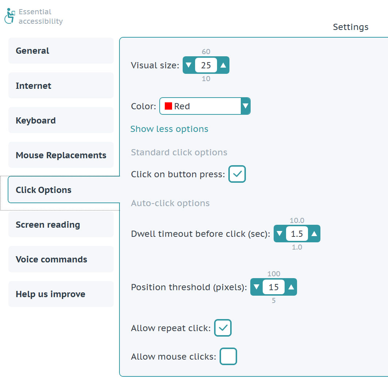Click the Essential accessibility wheelchair logo icon
Screen dimensions: 388x379
tap(9, 16)
